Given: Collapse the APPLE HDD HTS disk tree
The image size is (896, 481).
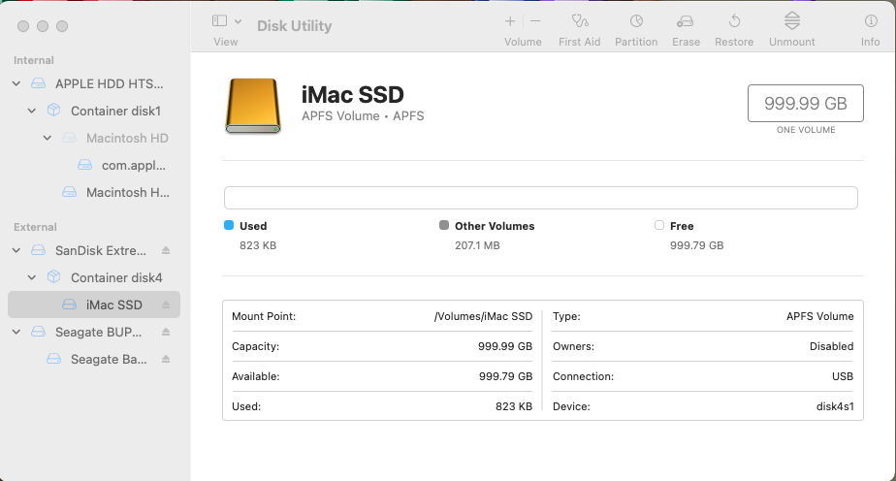Looking at the screenshot, I should tap(16, 84).
